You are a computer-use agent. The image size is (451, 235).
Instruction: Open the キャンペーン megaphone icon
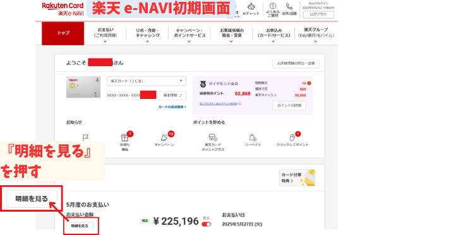(164, 138)
